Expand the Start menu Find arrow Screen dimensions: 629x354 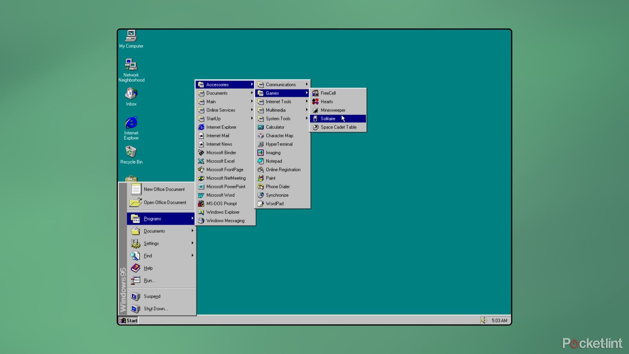(192, 256)
